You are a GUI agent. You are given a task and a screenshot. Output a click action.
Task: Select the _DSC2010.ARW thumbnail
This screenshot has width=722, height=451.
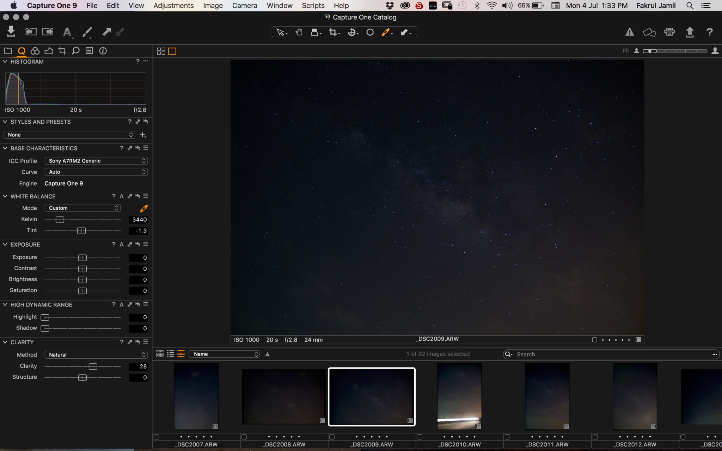tap(459, 396)
